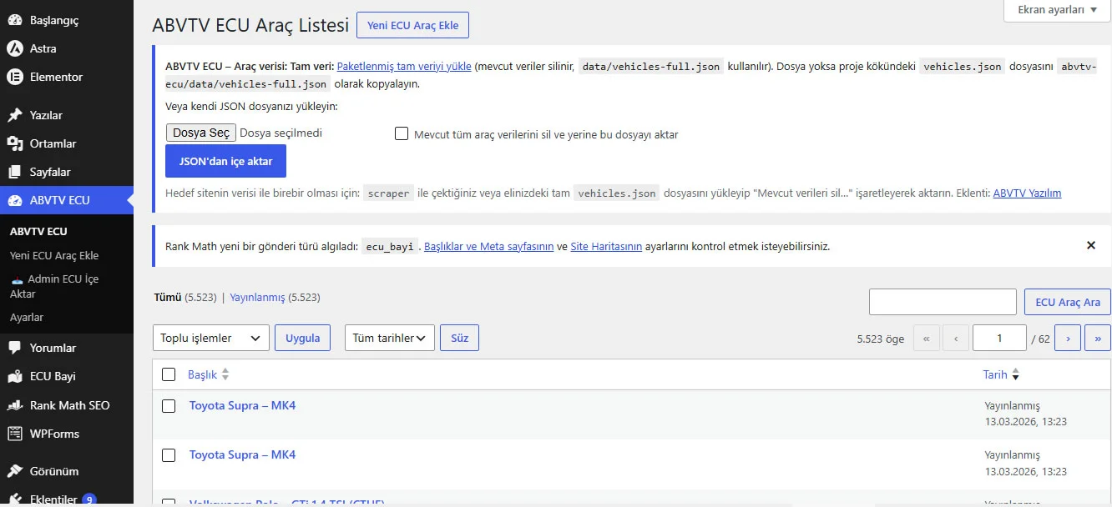Sort by Tarih column arrow

(1015, 375)
